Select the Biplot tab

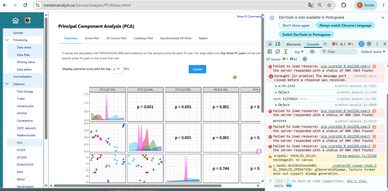[x=203, y=38]
